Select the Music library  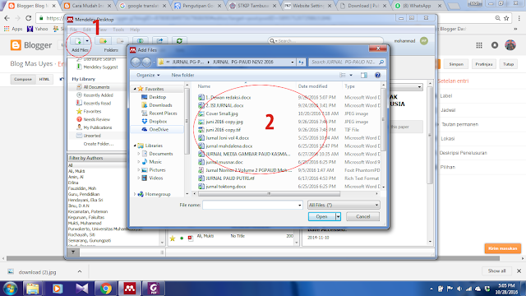coord(155,162)
